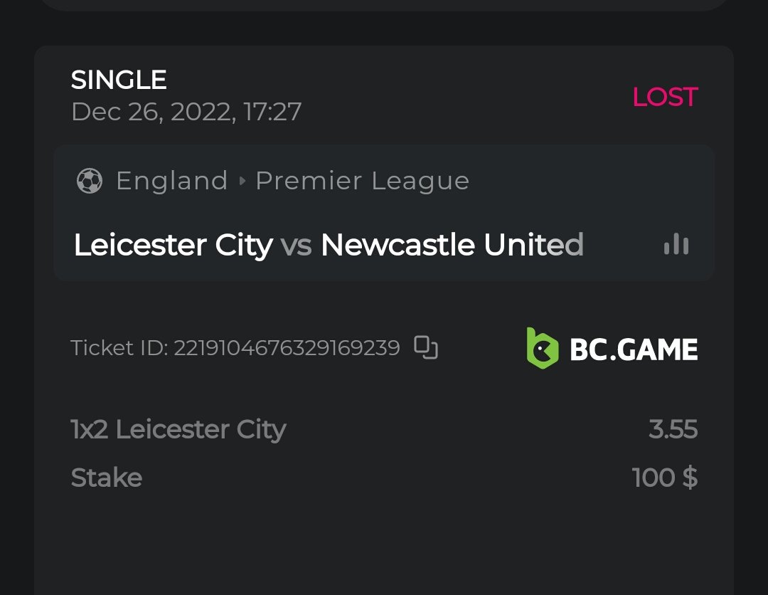Tap the Newcastle United team name
768x595 pixels.
tap(452, 245)
